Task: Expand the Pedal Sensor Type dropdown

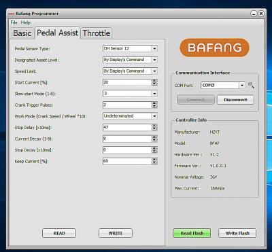Action: pos(154,48)
